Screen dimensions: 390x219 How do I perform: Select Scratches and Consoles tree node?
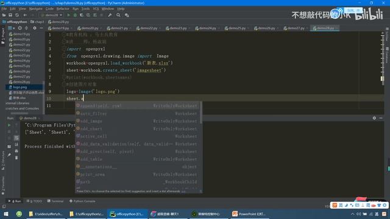click(x=22, y=108)
